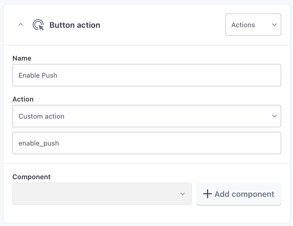This screenshot has width=293, height=226.
Task: Click the plus icon beside Add component
Action: click(207, 194)
